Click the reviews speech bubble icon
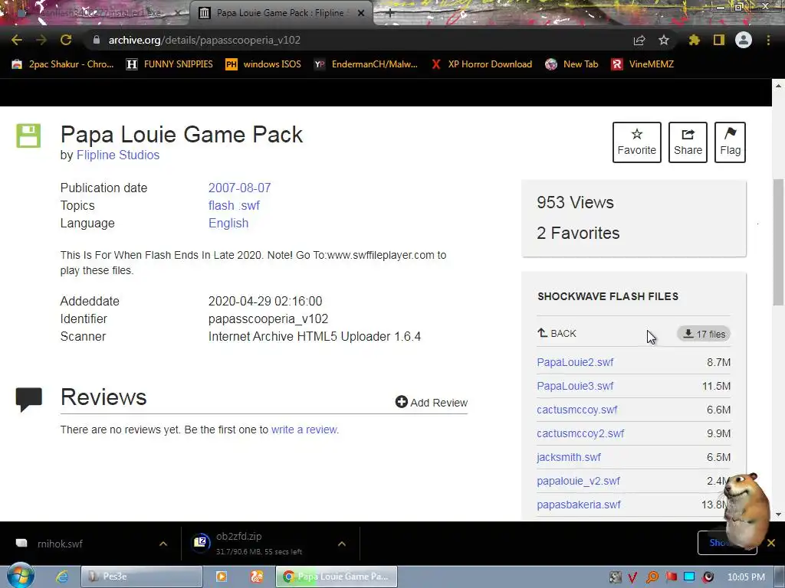 coord(29,399)
